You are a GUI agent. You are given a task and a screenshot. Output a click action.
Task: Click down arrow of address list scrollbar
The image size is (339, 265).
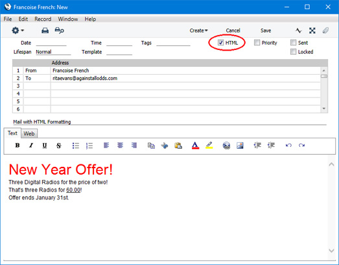click(324, 108)
